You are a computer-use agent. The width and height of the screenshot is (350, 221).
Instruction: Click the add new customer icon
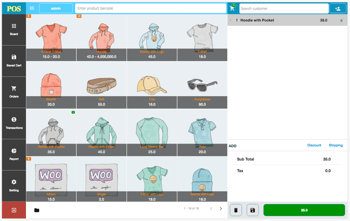tap(338, 8)
